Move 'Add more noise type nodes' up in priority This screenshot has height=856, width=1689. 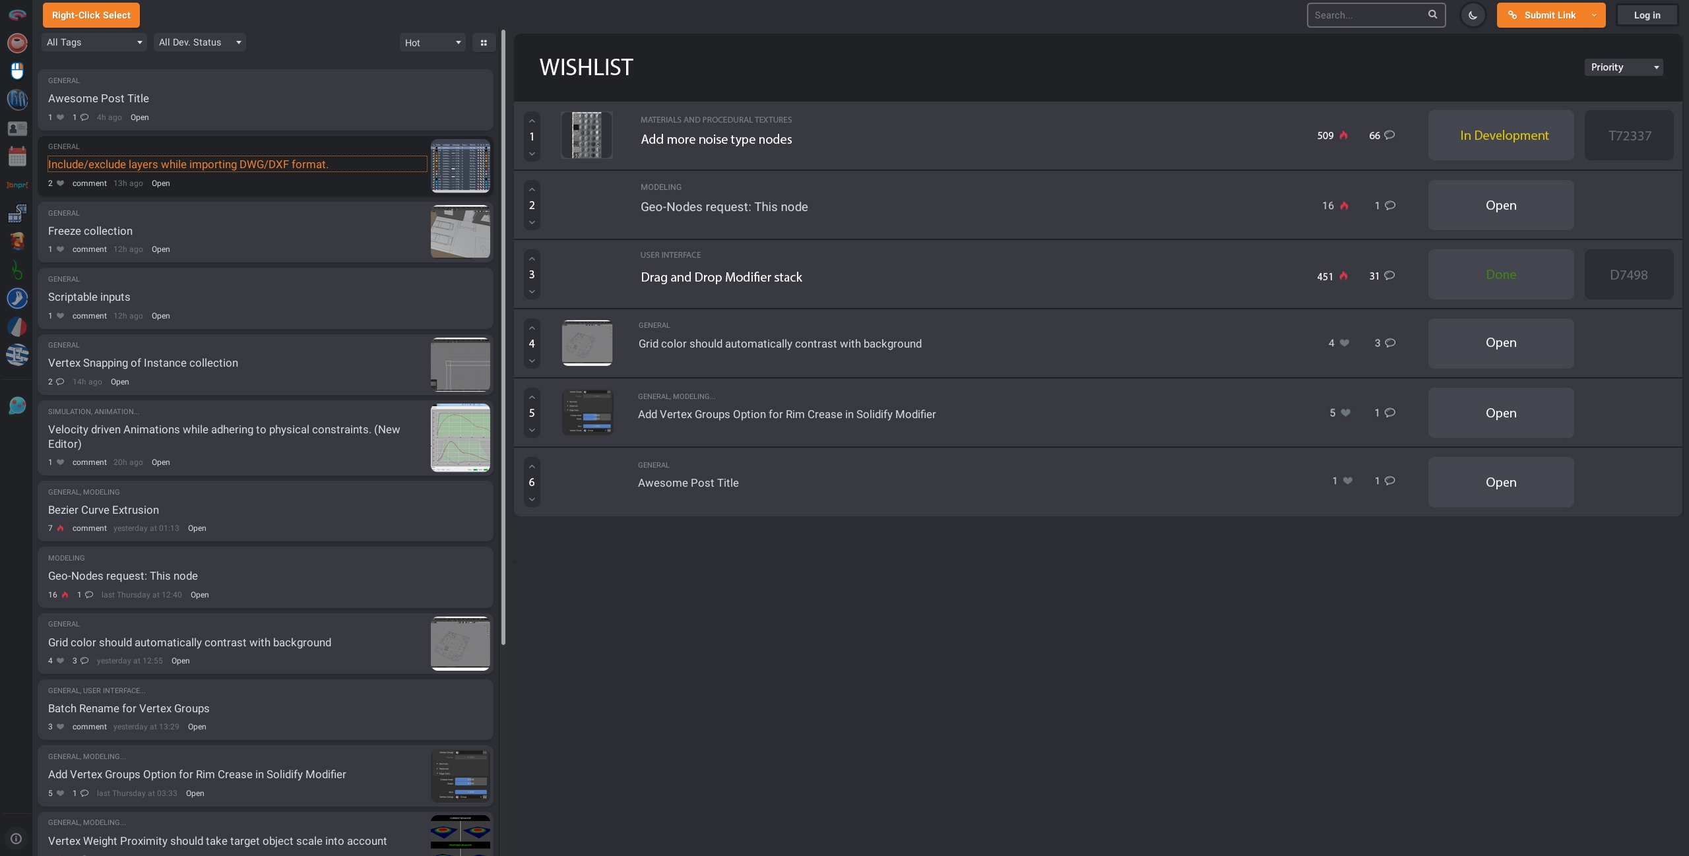[x=532, y=121]
